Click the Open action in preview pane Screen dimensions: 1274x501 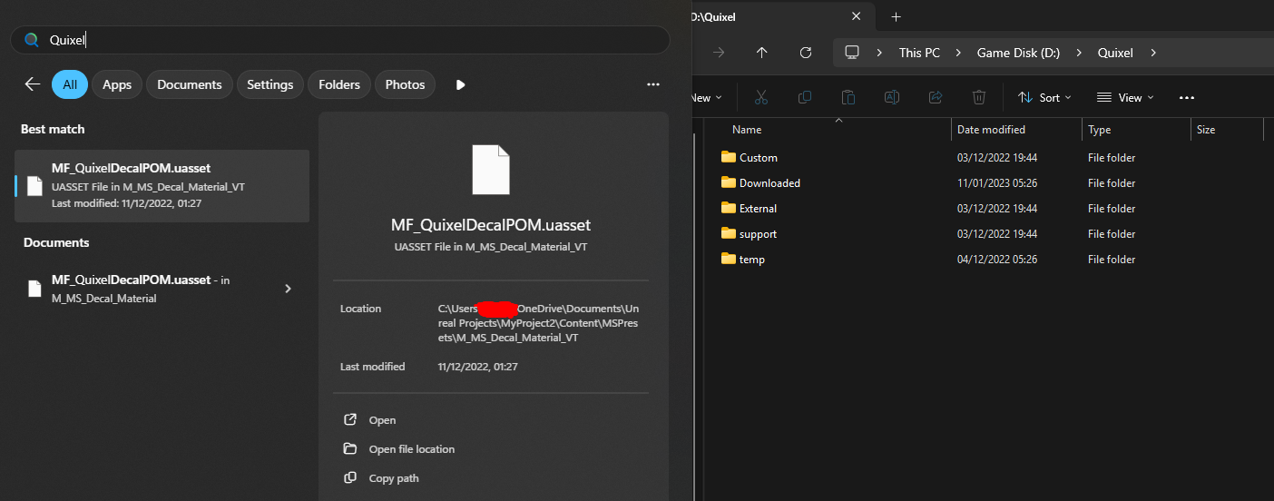[x=382, y=420]
